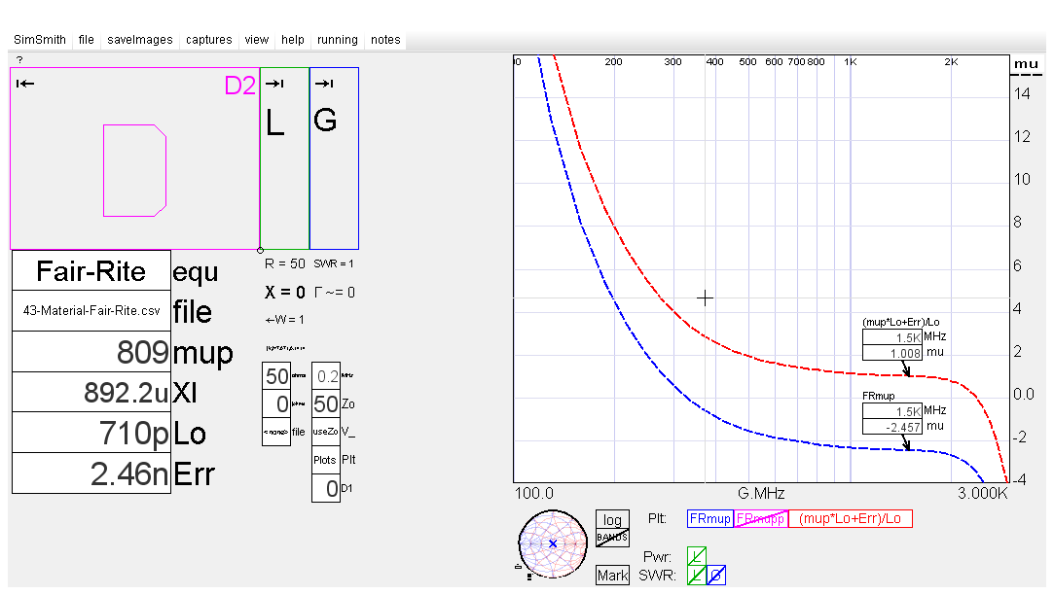Open the notes menu
The width and height of the screenshot is (1054, 595).
point(385,40)
